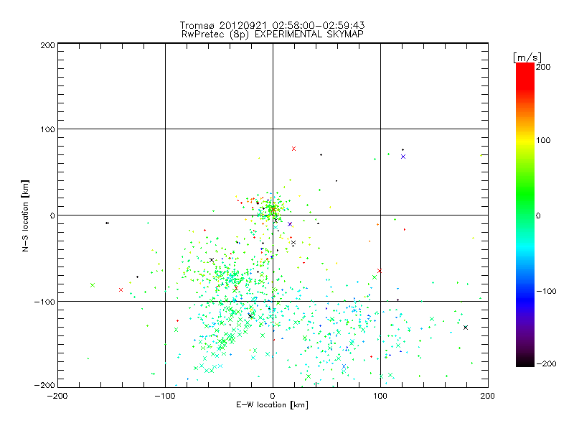Click the N-S axis "200" tick label
This screenshot has height=431, width=574.
47,45
